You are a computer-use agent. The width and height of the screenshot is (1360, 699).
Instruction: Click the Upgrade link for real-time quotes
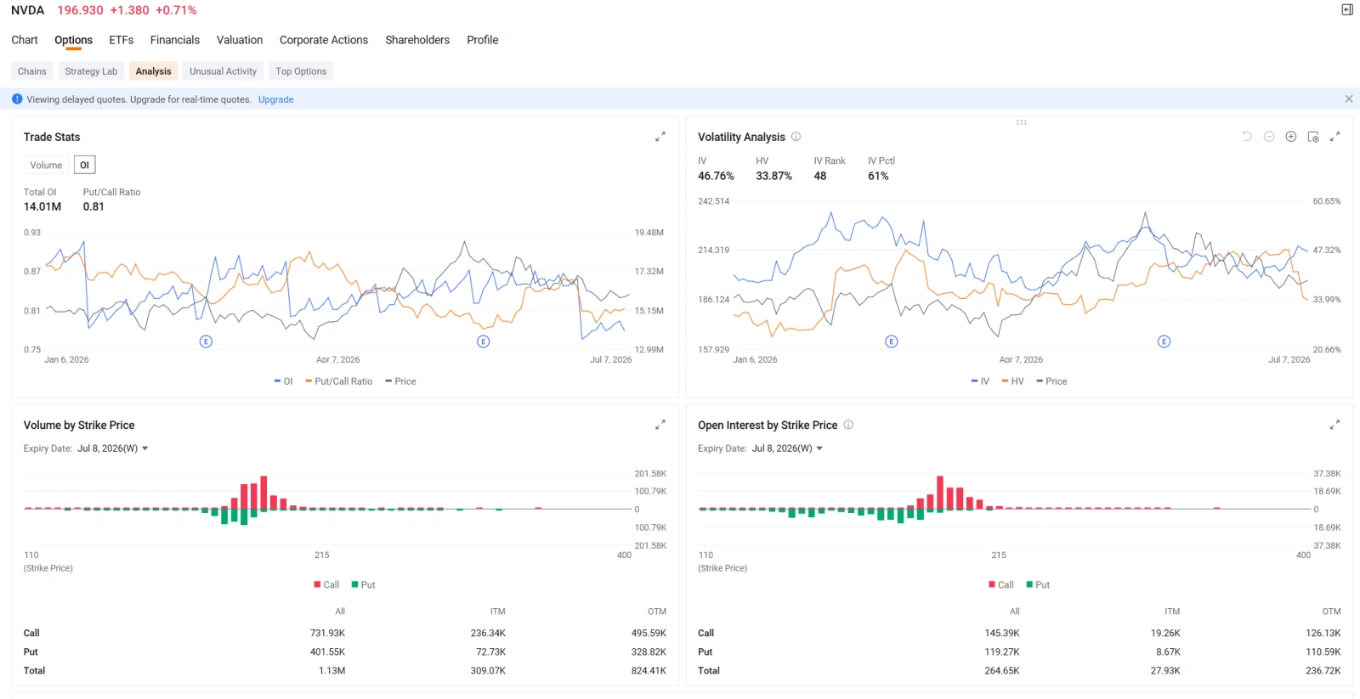(x=276, y=99)
